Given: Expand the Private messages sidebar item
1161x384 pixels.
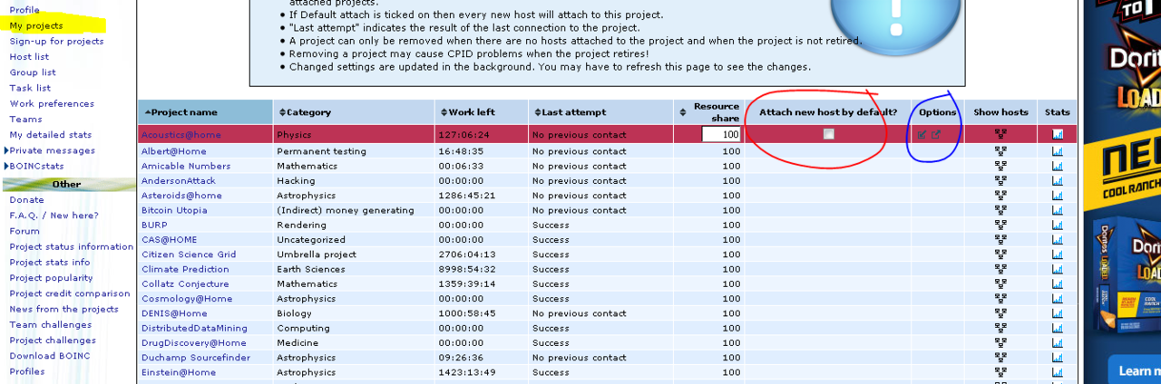Looking at the screenshot, I should click(x=6, y=150).
